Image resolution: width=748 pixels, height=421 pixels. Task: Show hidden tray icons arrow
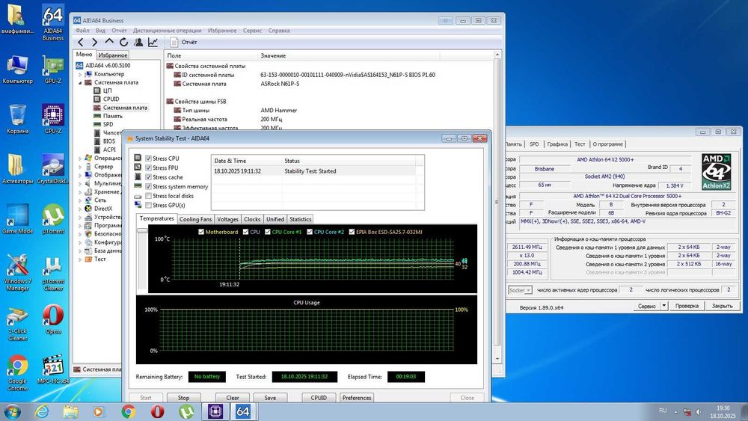coord(675,411)
